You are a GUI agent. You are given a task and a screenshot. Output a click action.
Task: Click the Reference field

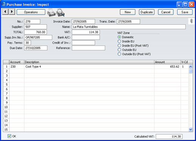point(89,48)
